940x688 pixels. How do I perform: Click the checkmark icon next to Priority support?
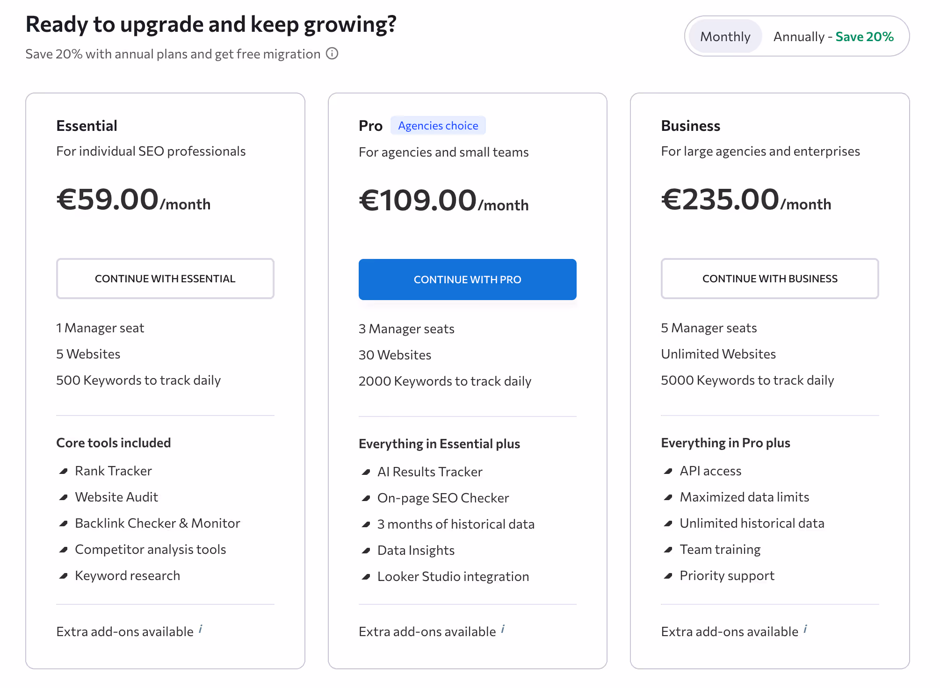668,576
